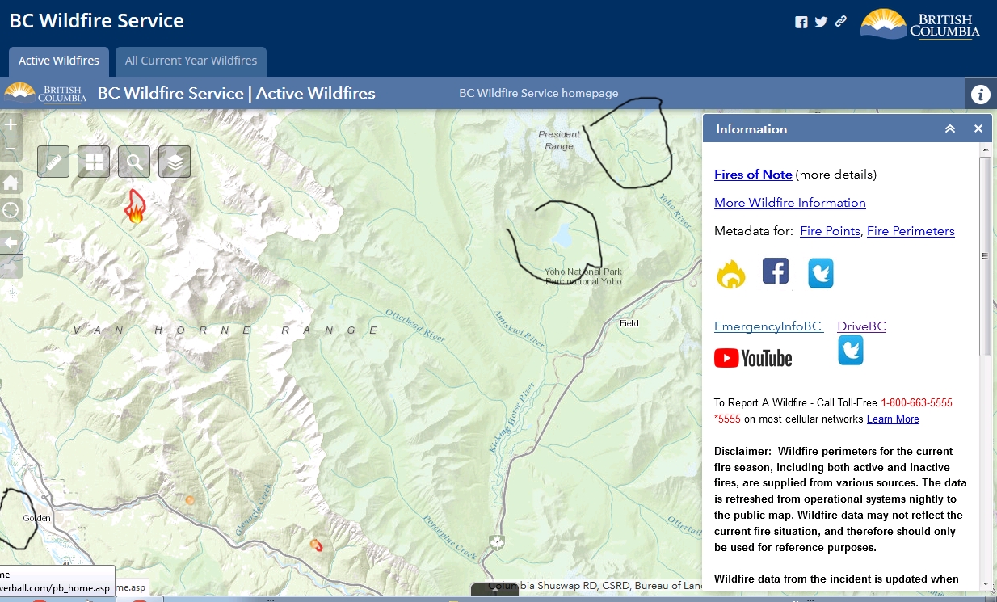Switch to the All Current Year Wildfires tab
This screenshot has height=602, width=997.
[191, 61]
